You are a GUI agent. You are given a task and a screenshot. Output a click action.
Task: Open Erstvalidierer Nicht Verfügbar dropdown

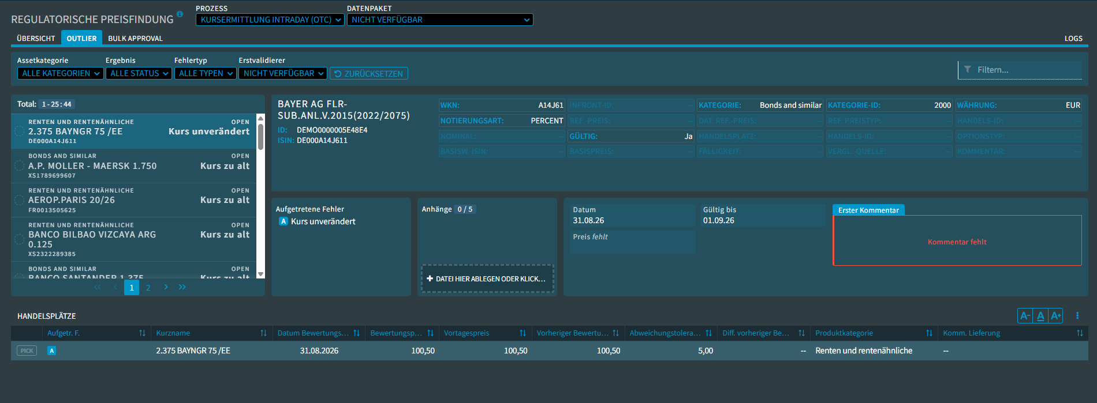[x=283, y=73]
